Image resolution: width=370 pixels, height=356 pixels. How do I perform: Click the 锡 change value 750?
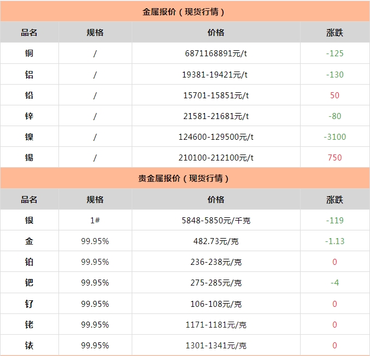coord(334,157)
